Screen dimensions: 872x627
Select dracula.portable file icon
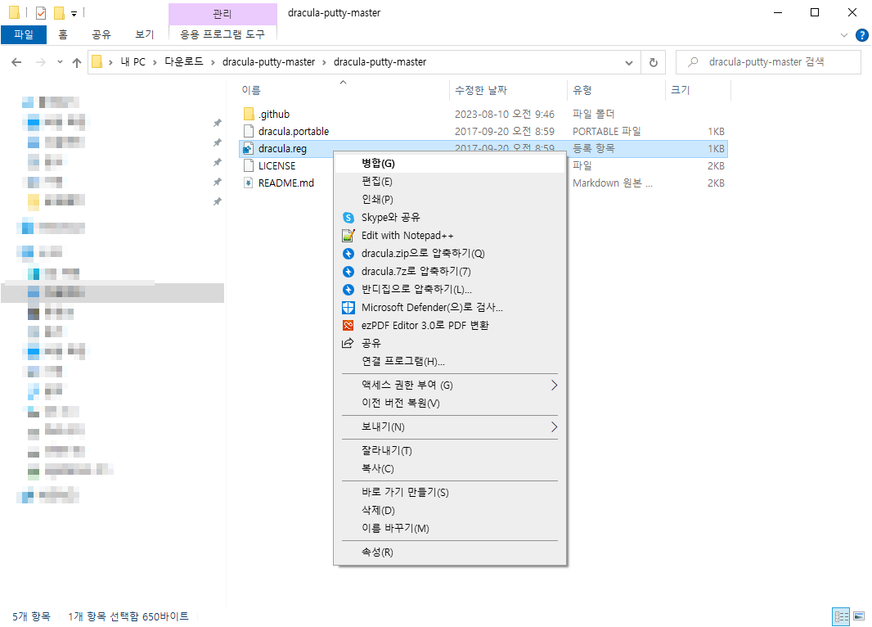click(x=249, y=131)
